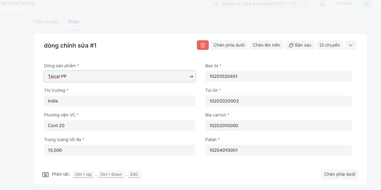This screenshot has width=381, height=190.
Task: Open the ĐT user avatar menu
Action: 367,4
